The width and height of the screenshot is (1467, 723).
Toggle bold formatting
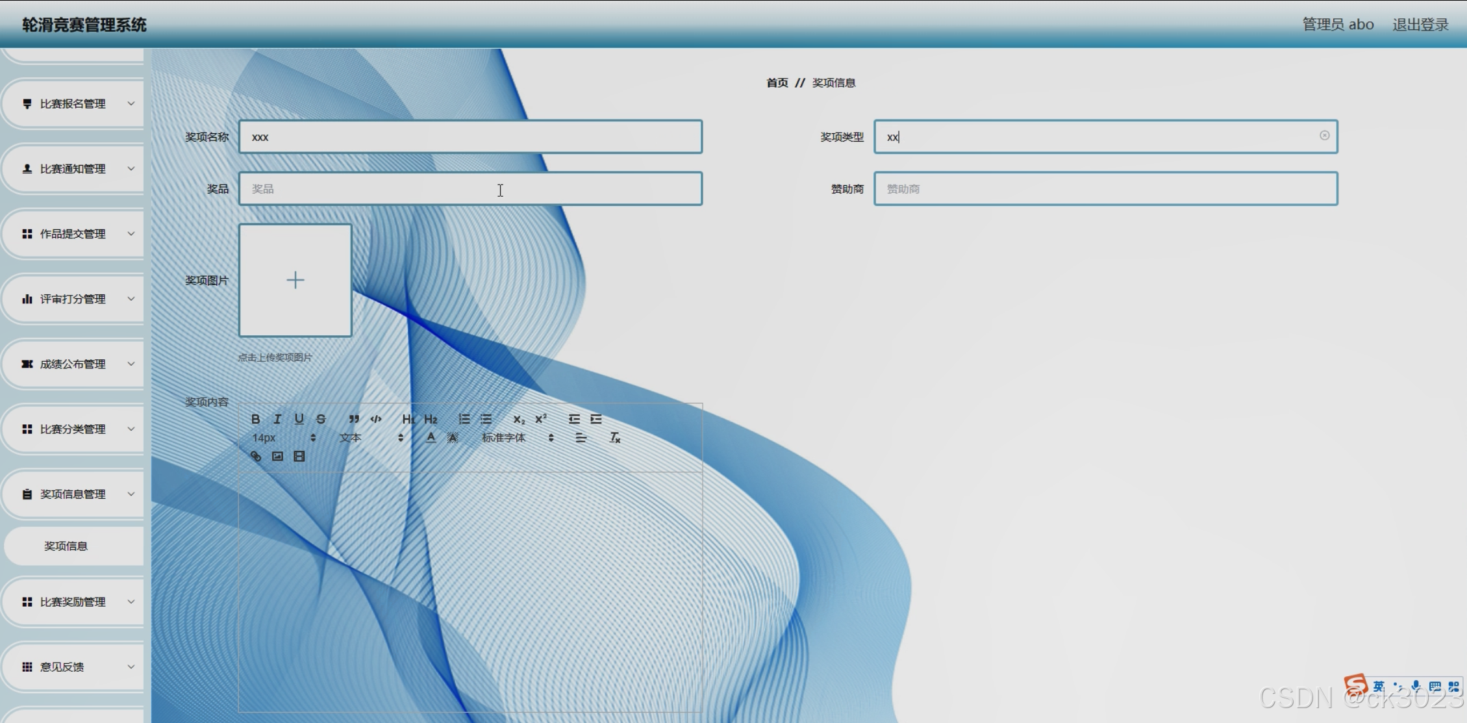[x=256, y=419]
